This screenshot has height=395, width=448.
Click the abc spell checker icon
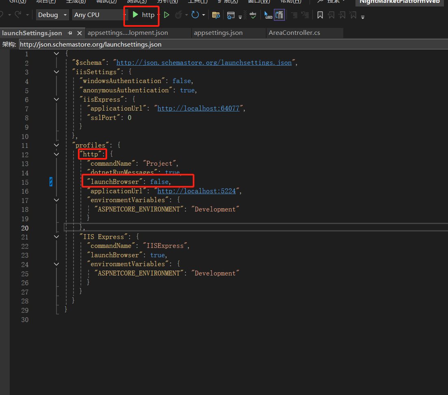tap(253, 15)
